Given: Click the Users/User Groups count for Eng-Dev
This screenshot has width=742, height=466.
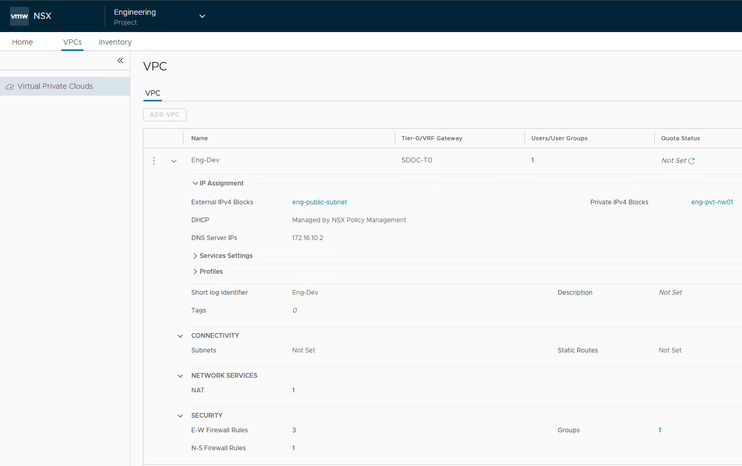Looking at the screenshot, I should pos(532,160).
